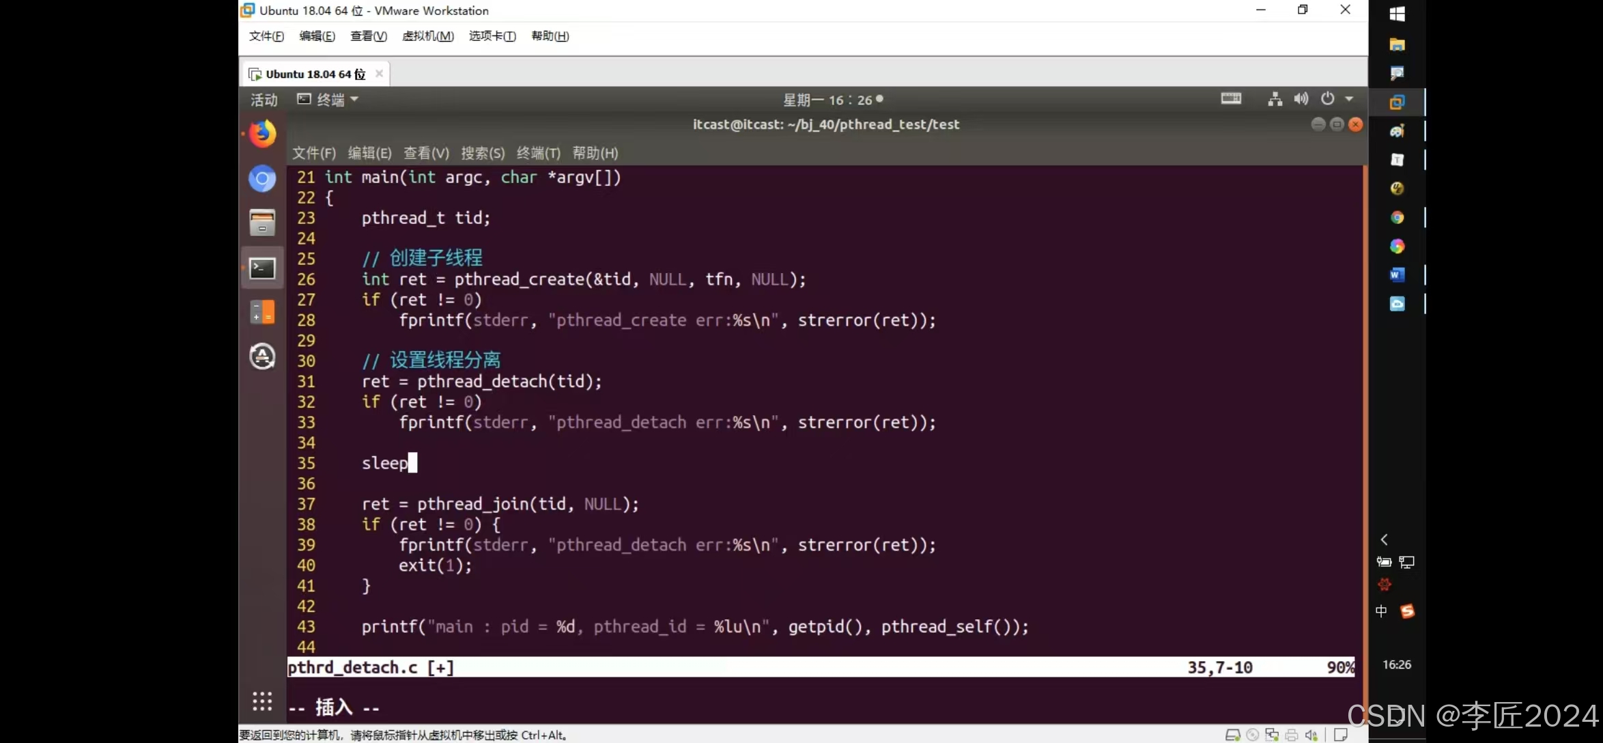
Task: Open the Software Updater dock icon
Action: 262,356
